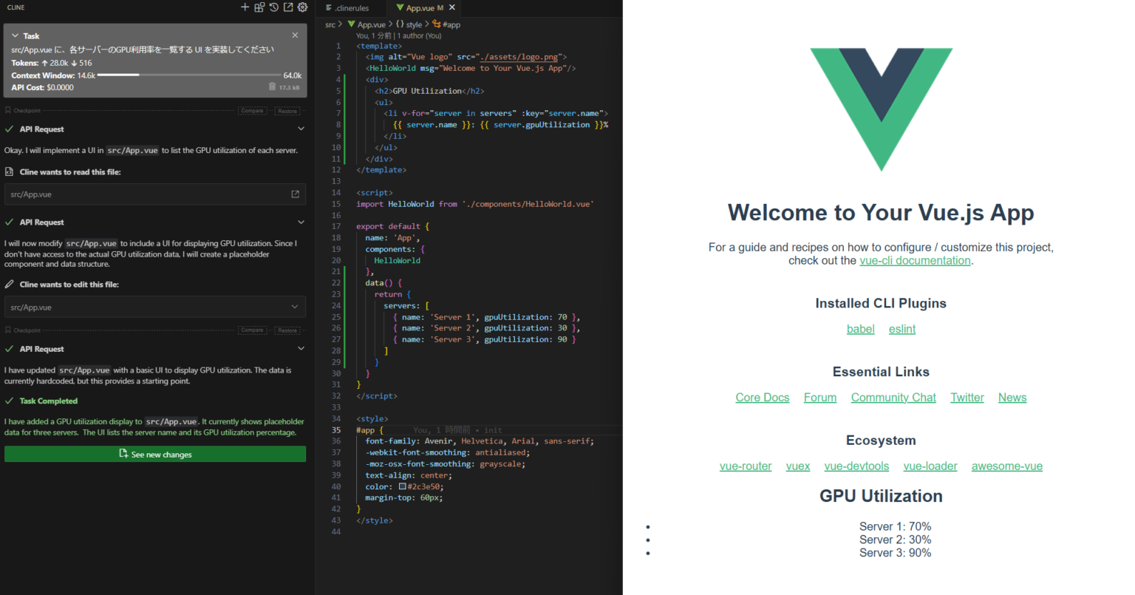Close the App.vue editor tab
This screenshot has width=1135, height=595.
click(x=452, y=8)
